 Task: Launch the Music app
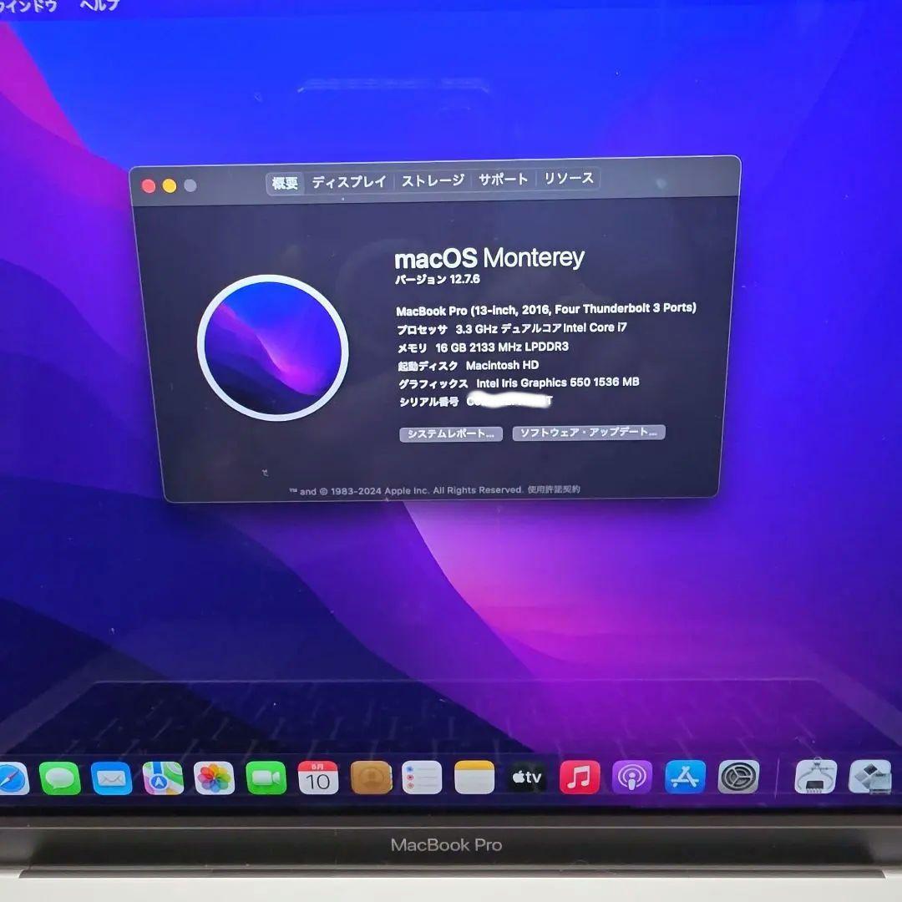[580, 778]
